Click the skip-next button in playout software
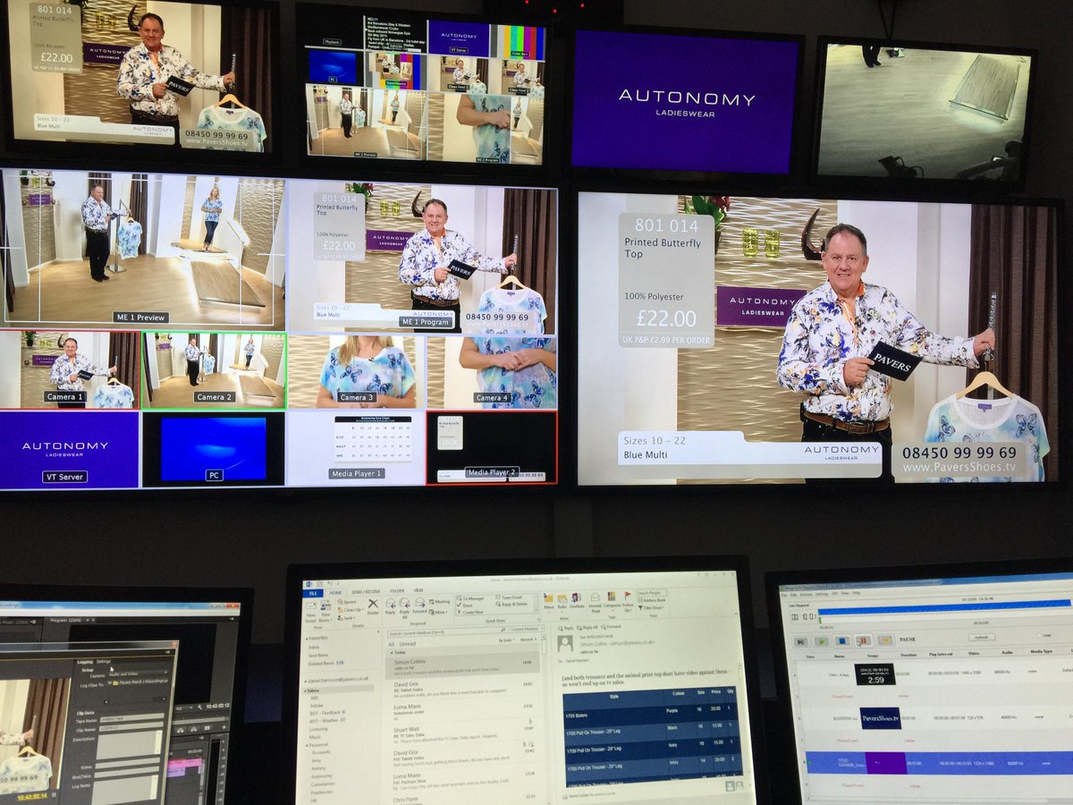The image size is (1073, 805). [800, 641]
